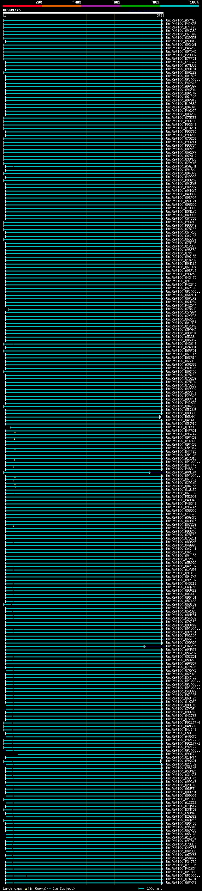Screen dimensions: 202x891
Task: Select the UniRef100_P93787 label
Action: pos(181,528)
